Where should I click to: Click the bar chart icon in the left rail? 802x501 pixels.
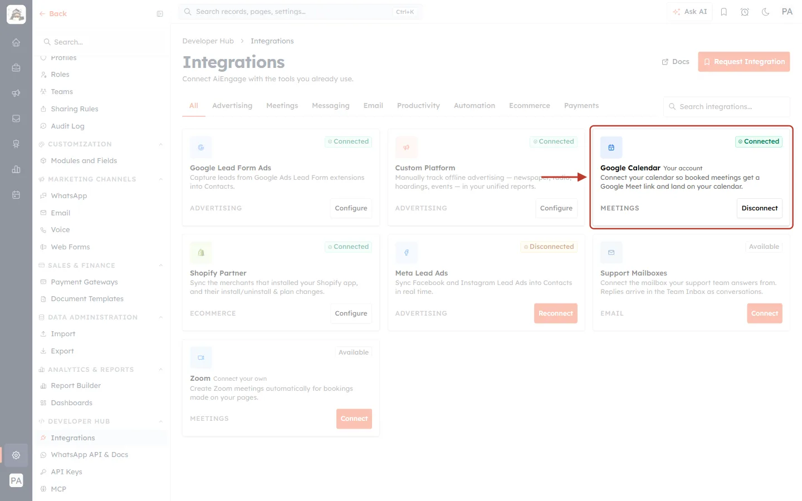click(16, 169)
